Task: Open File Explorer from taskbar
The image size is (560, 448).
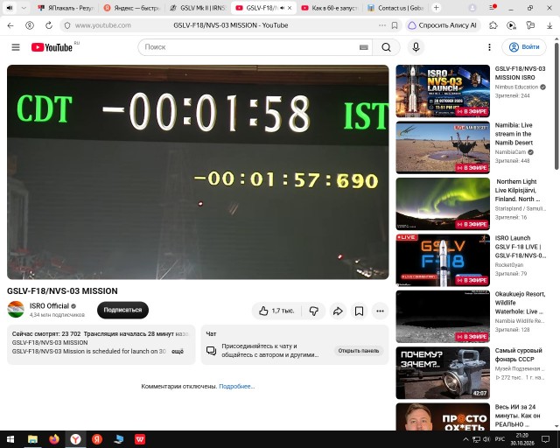Action: [x=32, y=439]
